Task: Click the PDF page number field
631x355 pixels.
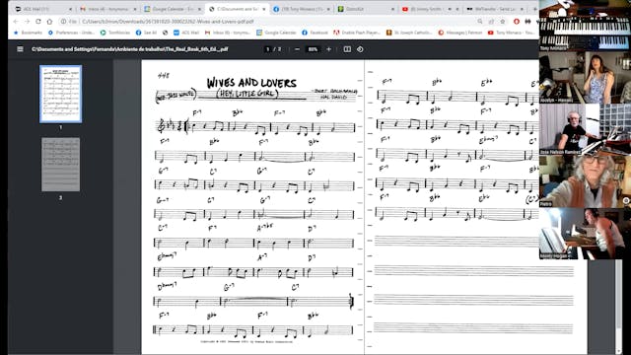Action: pyautogui.click(x=267, y=49)
